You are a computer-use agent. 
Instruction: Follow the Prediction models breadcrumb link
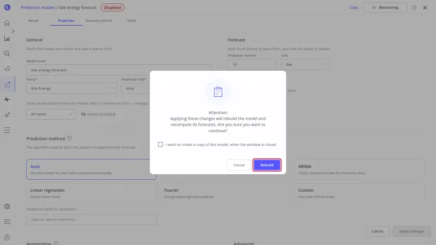pyautogui.click(x=38, y=8)
